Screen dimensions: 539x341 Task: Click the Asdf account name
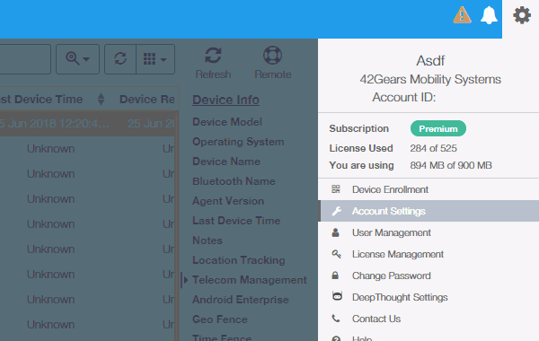[x=430, y=61]
